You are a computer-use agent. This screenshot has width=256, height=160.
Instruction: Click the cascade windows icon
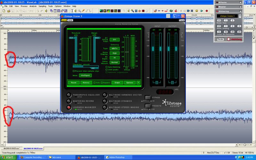[x=52, y=11]
